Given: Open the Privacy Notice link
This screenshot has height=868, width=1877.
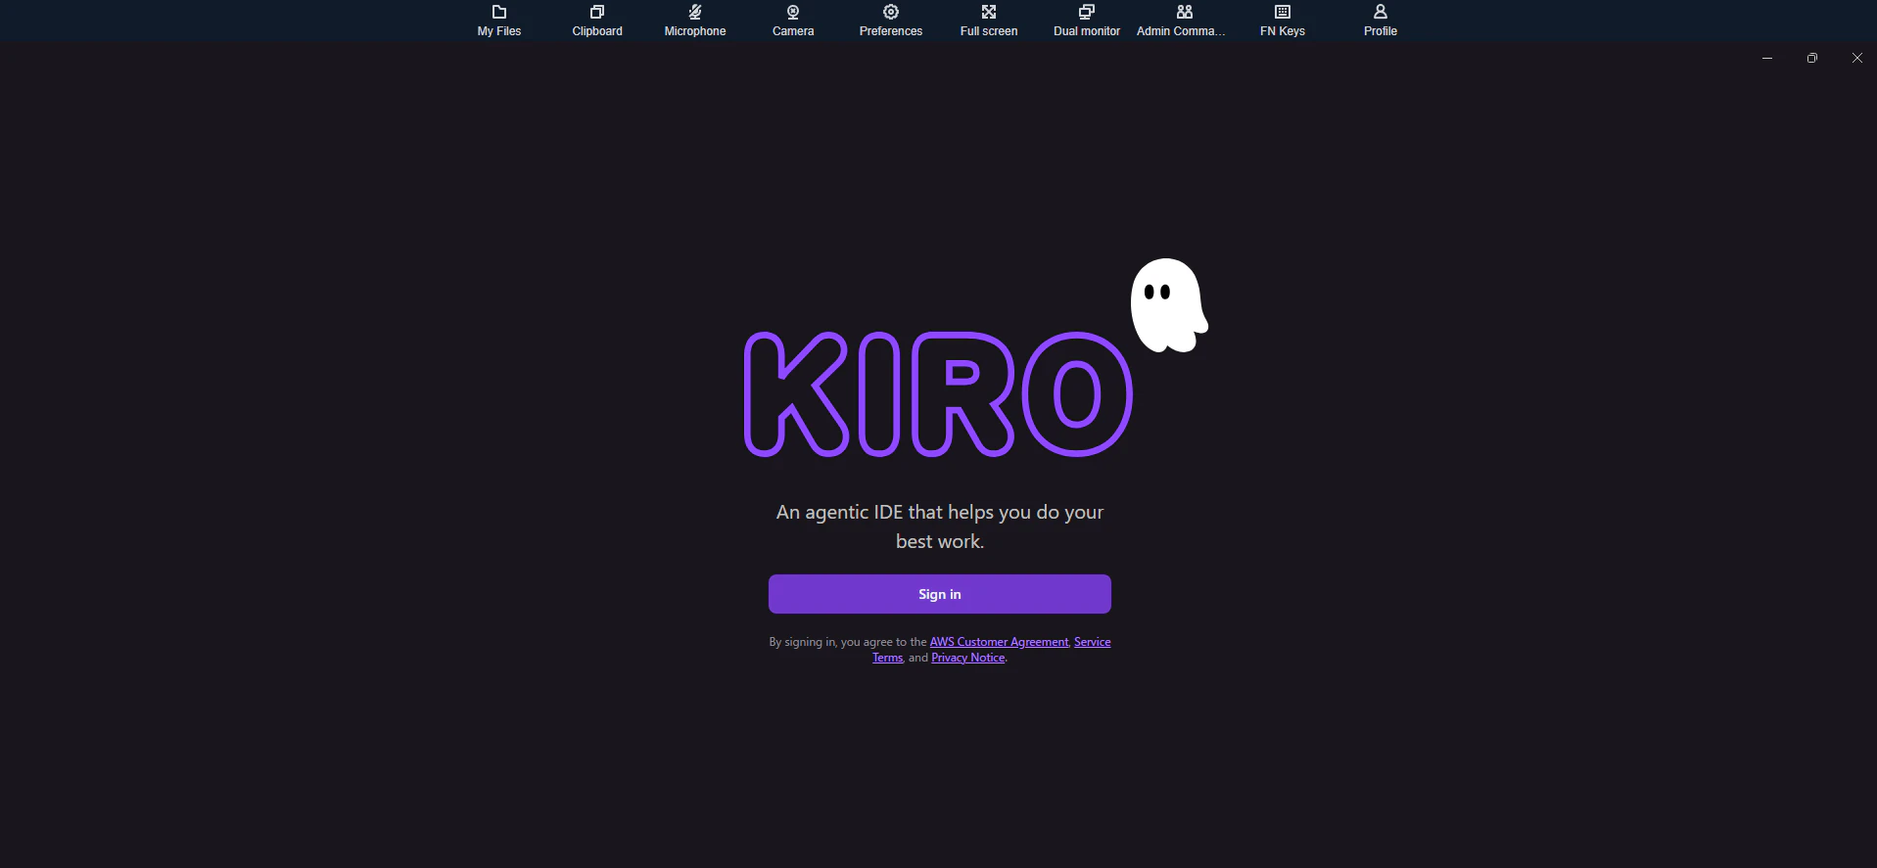Looking at the screenshot, I should (968, 658).
